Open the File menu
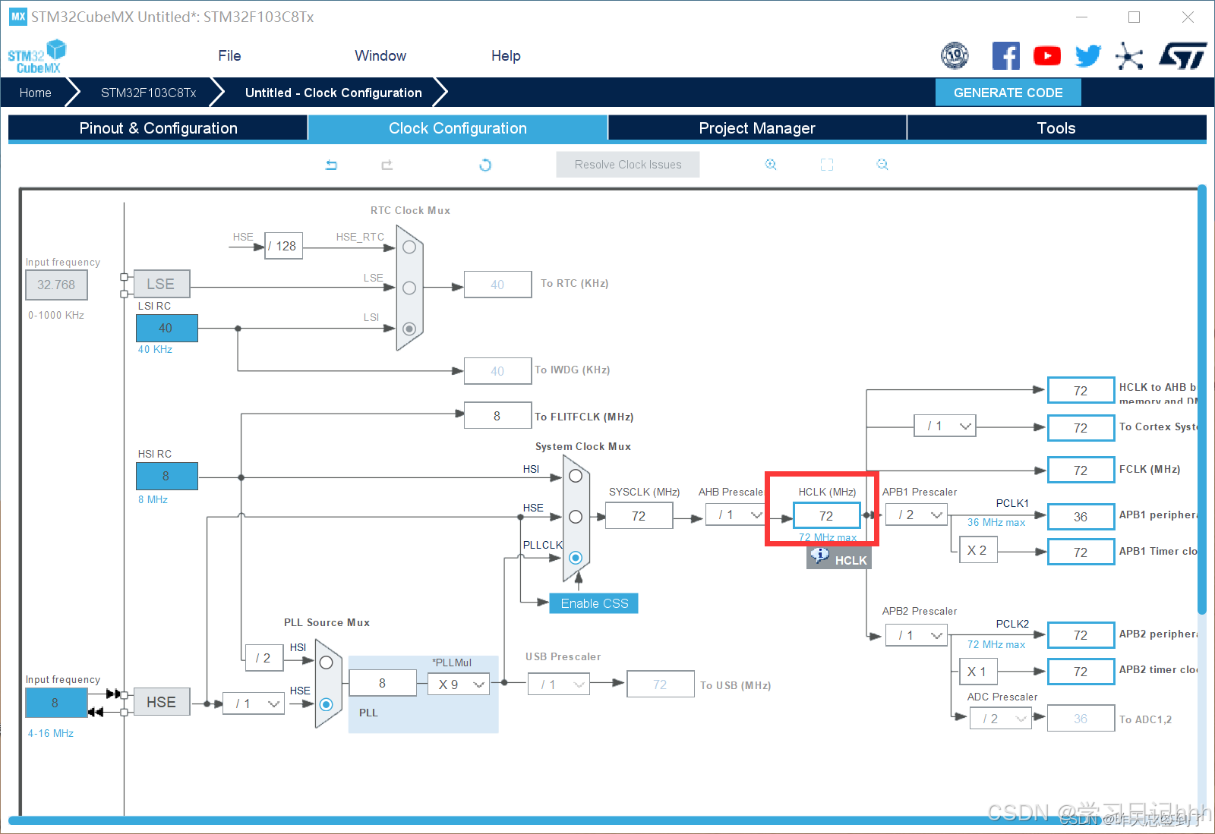Screen dimensions: 1215x834 229,56
